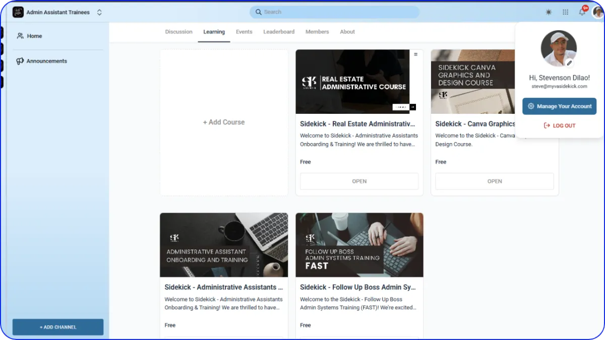Viewport: 605px width, 340px height.
Task: Click Sidekick Canva Graphics course thumbnail
Action: coord(473,82)
